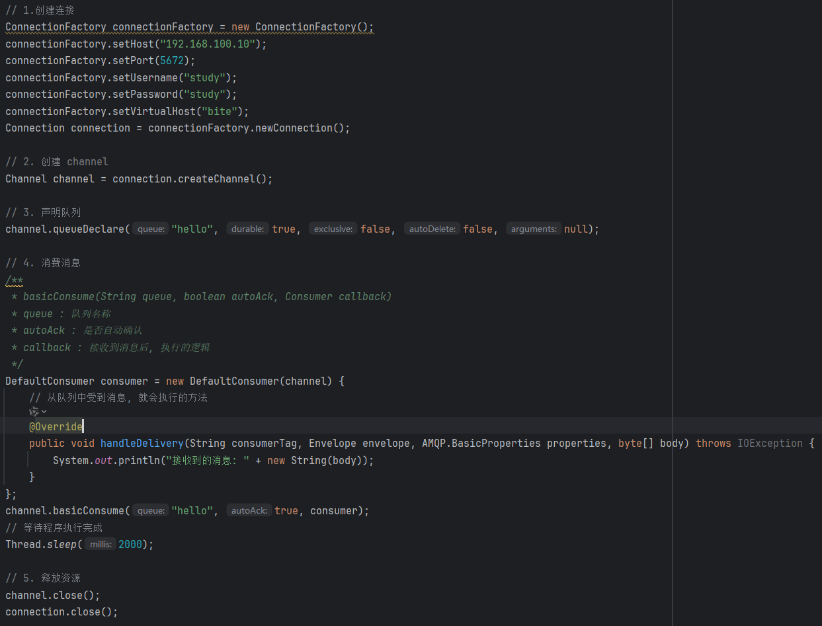The height and width of the screenshot is (626, 822).
Task: Click 'null' after the arguments hint
Action: point(576,229)
